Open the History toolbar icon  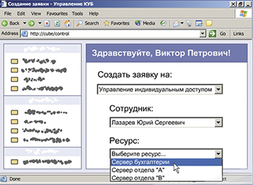[163, 23]
